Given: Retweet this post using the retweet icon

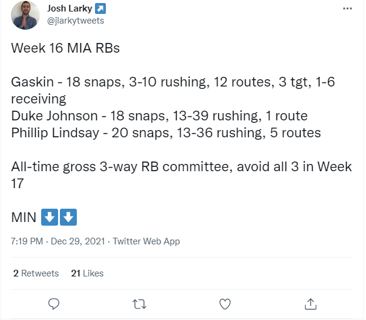Looking at the screenshot, I should pyautogui.click(x=139, y=304).
